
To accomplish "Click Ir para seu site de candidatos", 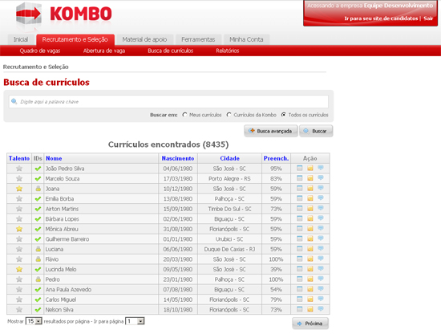I will tap(381, 18).
